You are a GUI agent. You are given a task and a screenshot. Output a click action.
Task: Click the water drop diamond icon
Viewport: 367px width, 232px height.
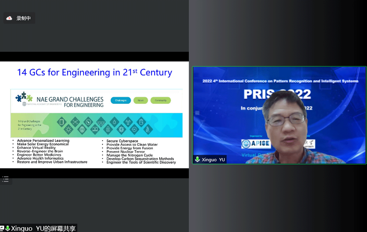click(115, 122)
